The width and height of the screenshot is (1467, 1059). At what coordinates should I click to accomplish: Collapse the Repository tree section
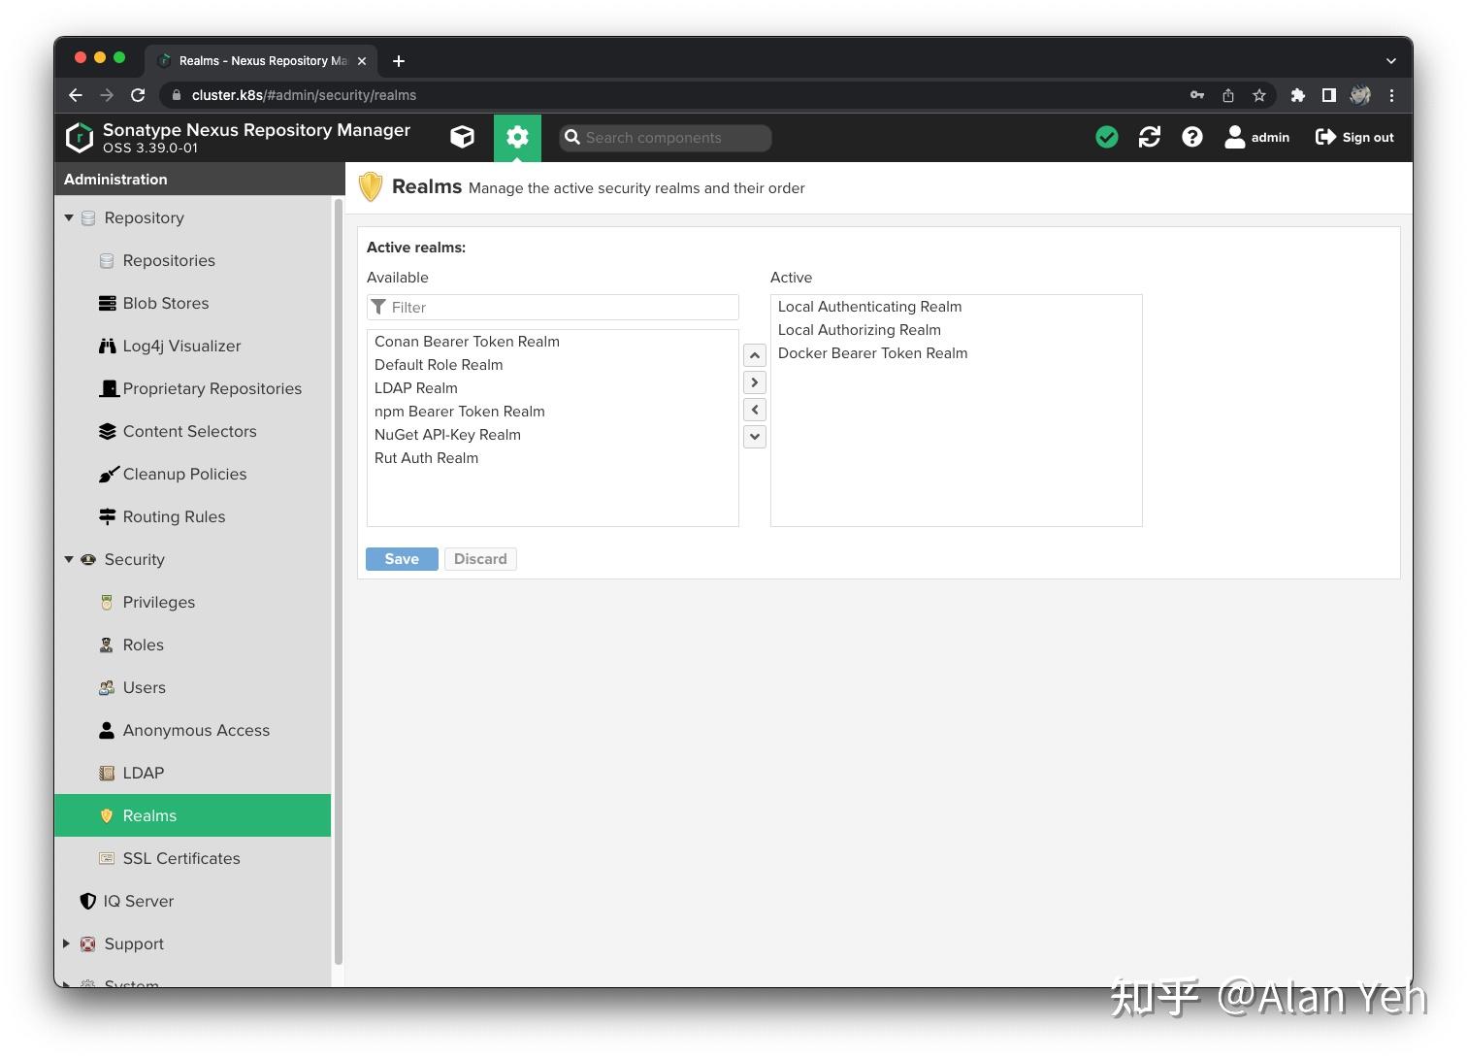point(69,217)
